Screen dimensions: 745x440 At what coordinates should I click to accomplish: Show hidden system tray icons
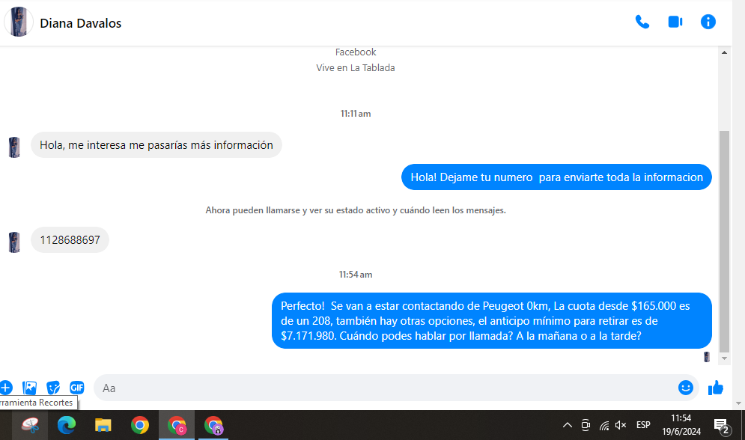567,425
